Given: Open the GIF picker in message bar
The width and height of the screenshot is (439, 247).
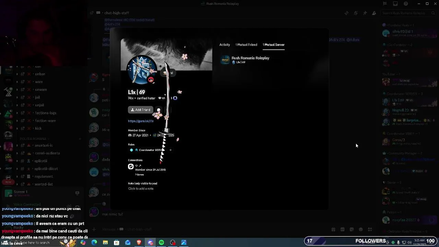Looking at the screenshot, I should [342, 230].
